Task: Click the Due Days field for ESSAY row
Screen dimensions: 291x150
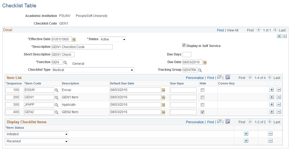Action: tap(183, 90)
